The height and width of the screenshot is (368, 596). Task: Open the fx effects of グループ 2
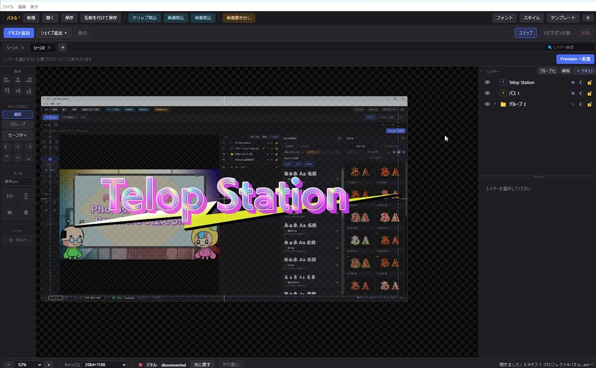click(x=573, y=104)
